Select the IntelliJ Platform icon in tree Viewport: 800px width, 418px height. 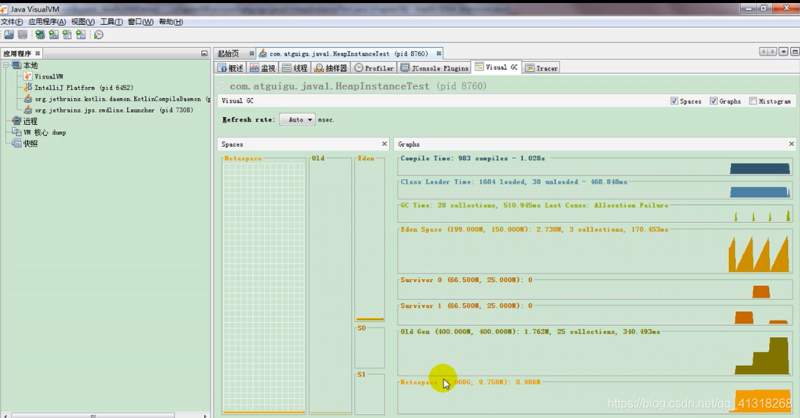[27, 88]
